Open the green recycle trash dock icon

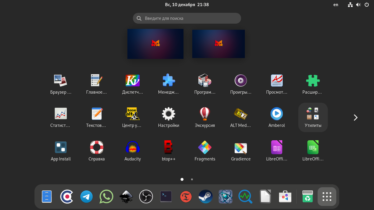point(308,197)
